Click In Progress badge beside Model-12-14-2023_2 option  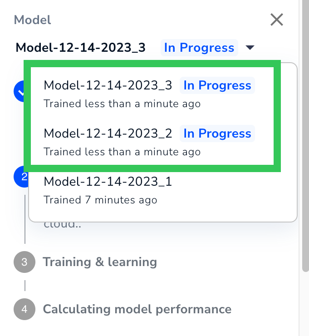coord(217,133)
